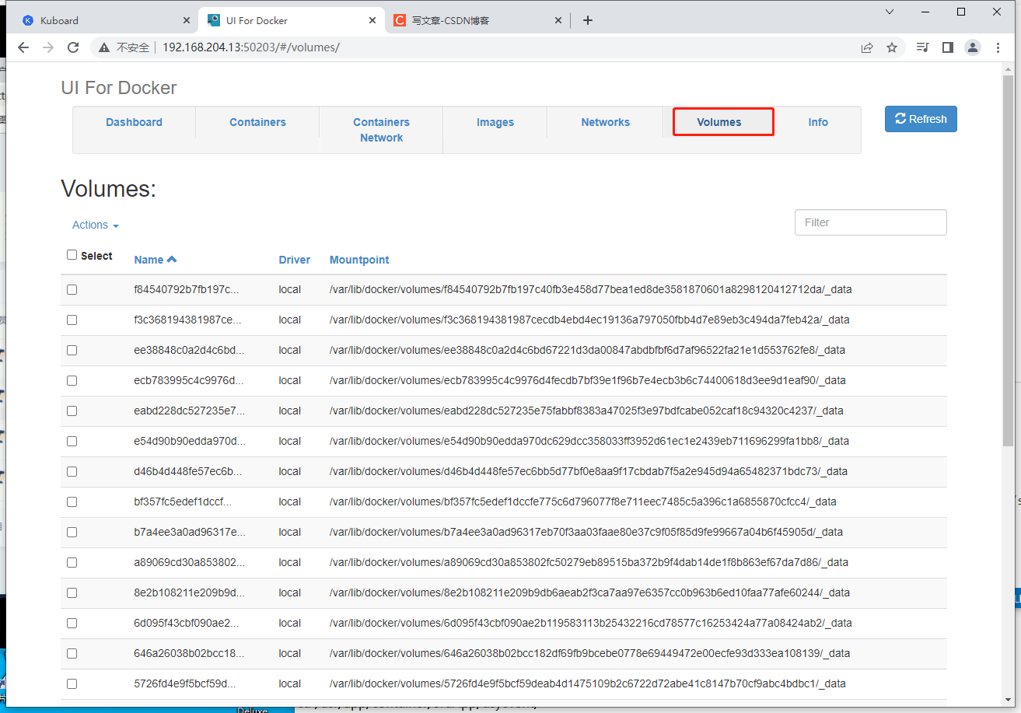Click the address bar URL
This screenshot has width=1021, height=713.
pos(251,47)
